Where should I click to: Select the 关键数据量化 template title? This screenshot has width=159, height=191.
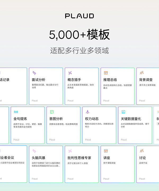[131, 119]
